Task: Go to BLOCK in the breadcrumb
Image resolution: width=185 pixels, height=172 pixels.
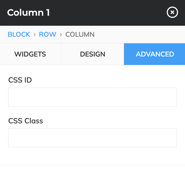Action: [19, 35]
